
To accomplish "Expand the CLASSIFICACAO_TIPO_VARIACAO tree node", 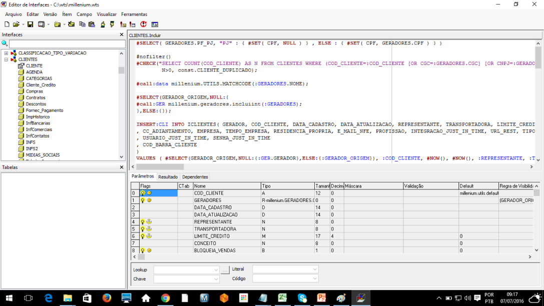I will tap(6, 53).
